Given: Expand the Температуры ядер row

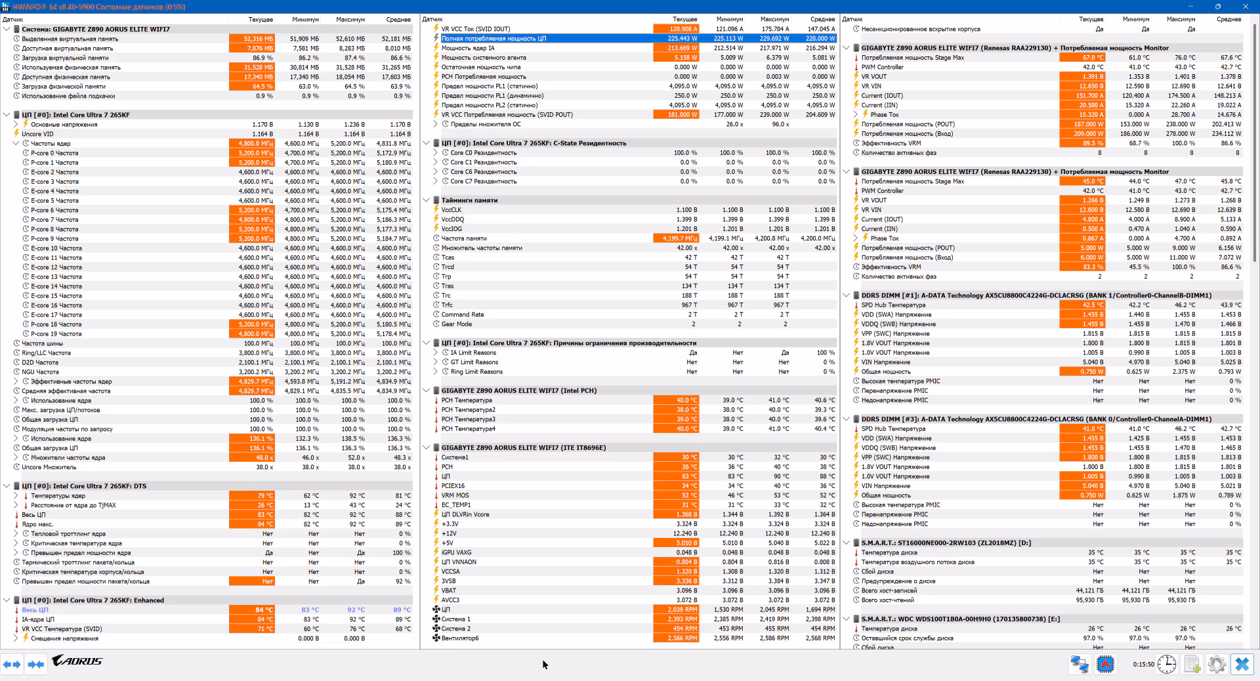Looking at the screenshot, I should coord(16,496).
